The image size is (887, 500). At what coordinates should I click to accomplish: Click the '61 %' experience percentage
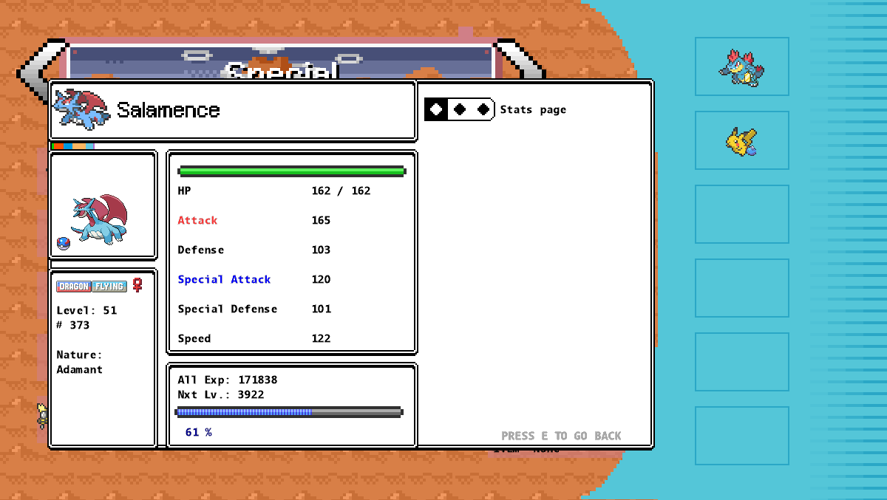(x=198, y=432)
